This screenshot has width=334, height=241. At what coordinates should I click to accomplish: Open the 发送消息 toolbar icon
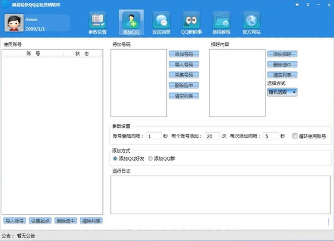161,23
